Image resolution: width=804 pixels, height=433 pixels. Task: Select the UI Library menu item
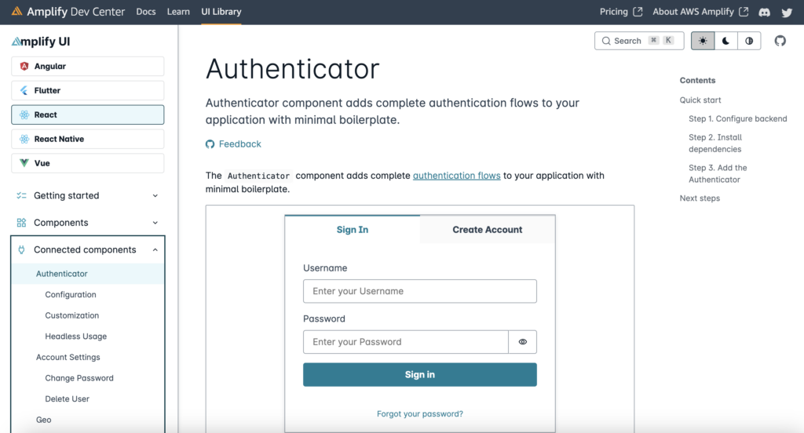click(x=221, y=11)
